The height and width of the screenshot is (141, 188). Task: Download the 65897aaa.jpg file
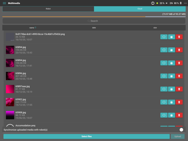tap(171, 89)
